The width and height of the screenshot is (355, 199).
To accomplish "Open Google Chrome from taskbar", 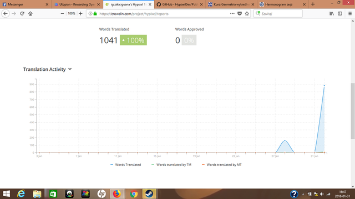I will tap(134, 194).
